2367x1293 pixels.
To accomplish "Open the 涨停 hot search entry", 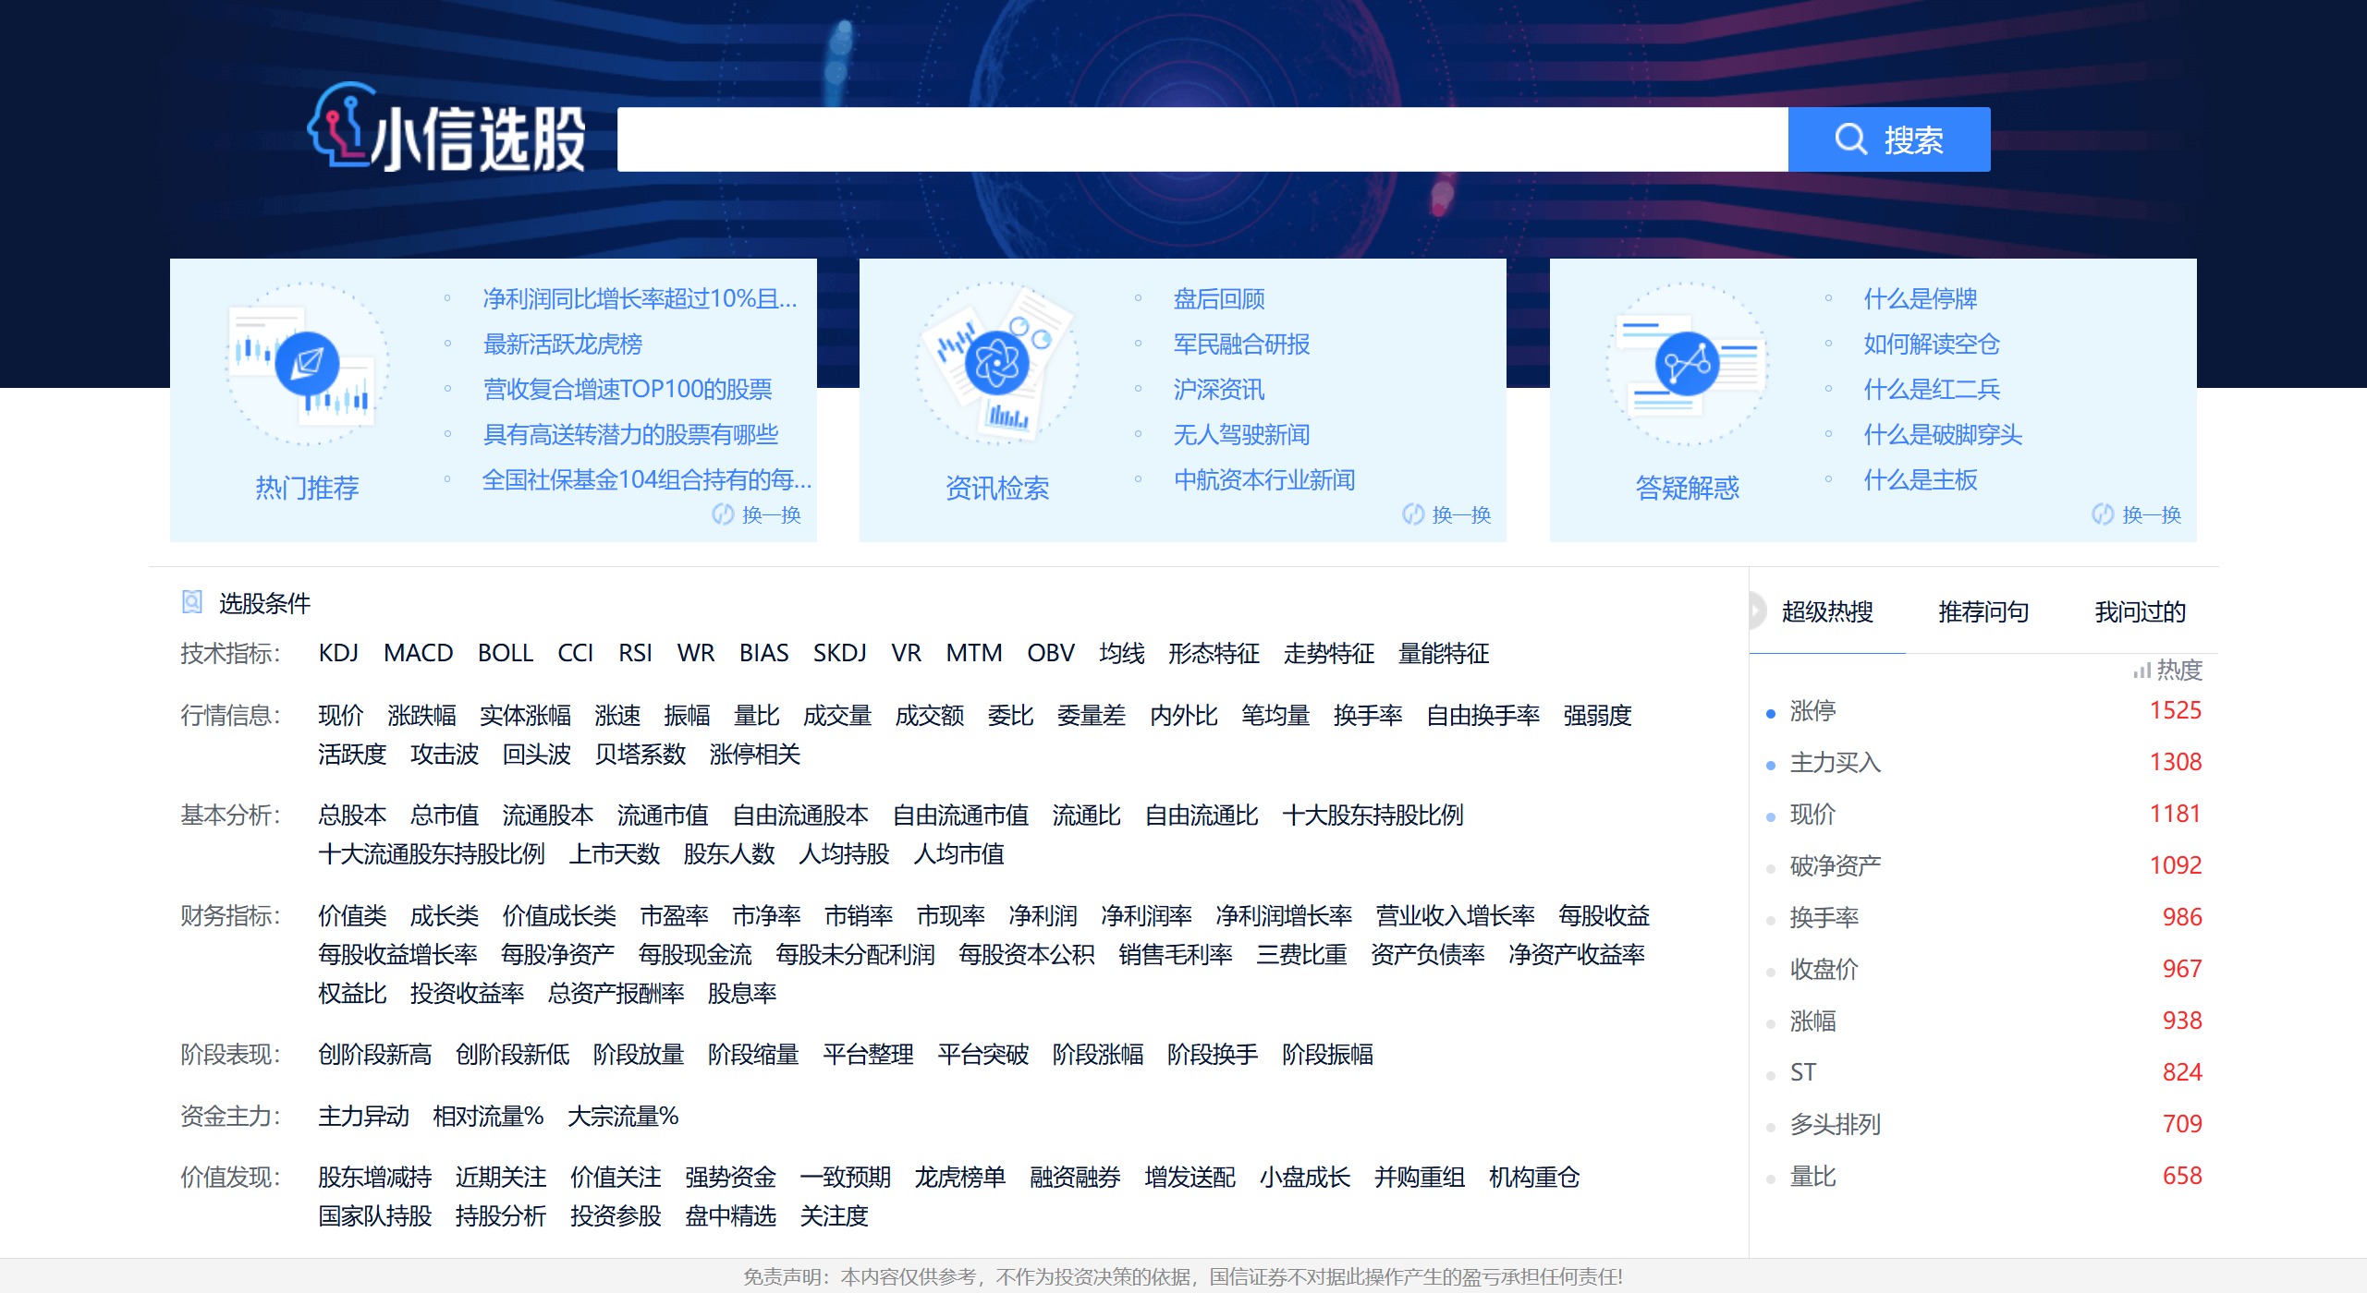I will coord(1813,711).
